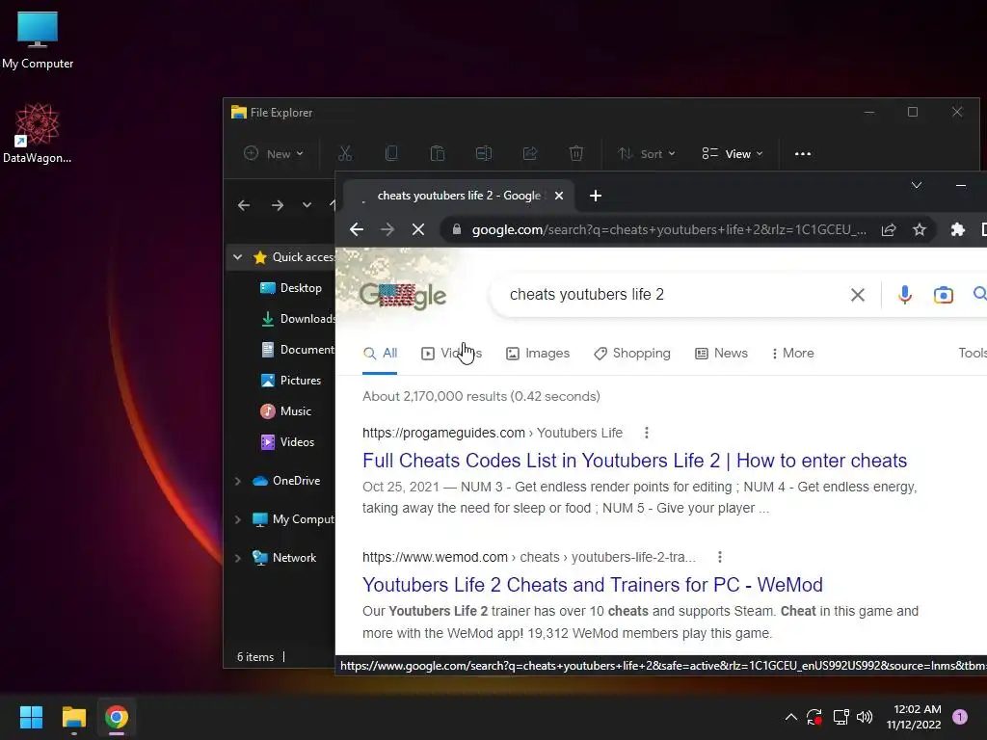
Task: Open the taskbar clock and date
Action: pos(914,717)
